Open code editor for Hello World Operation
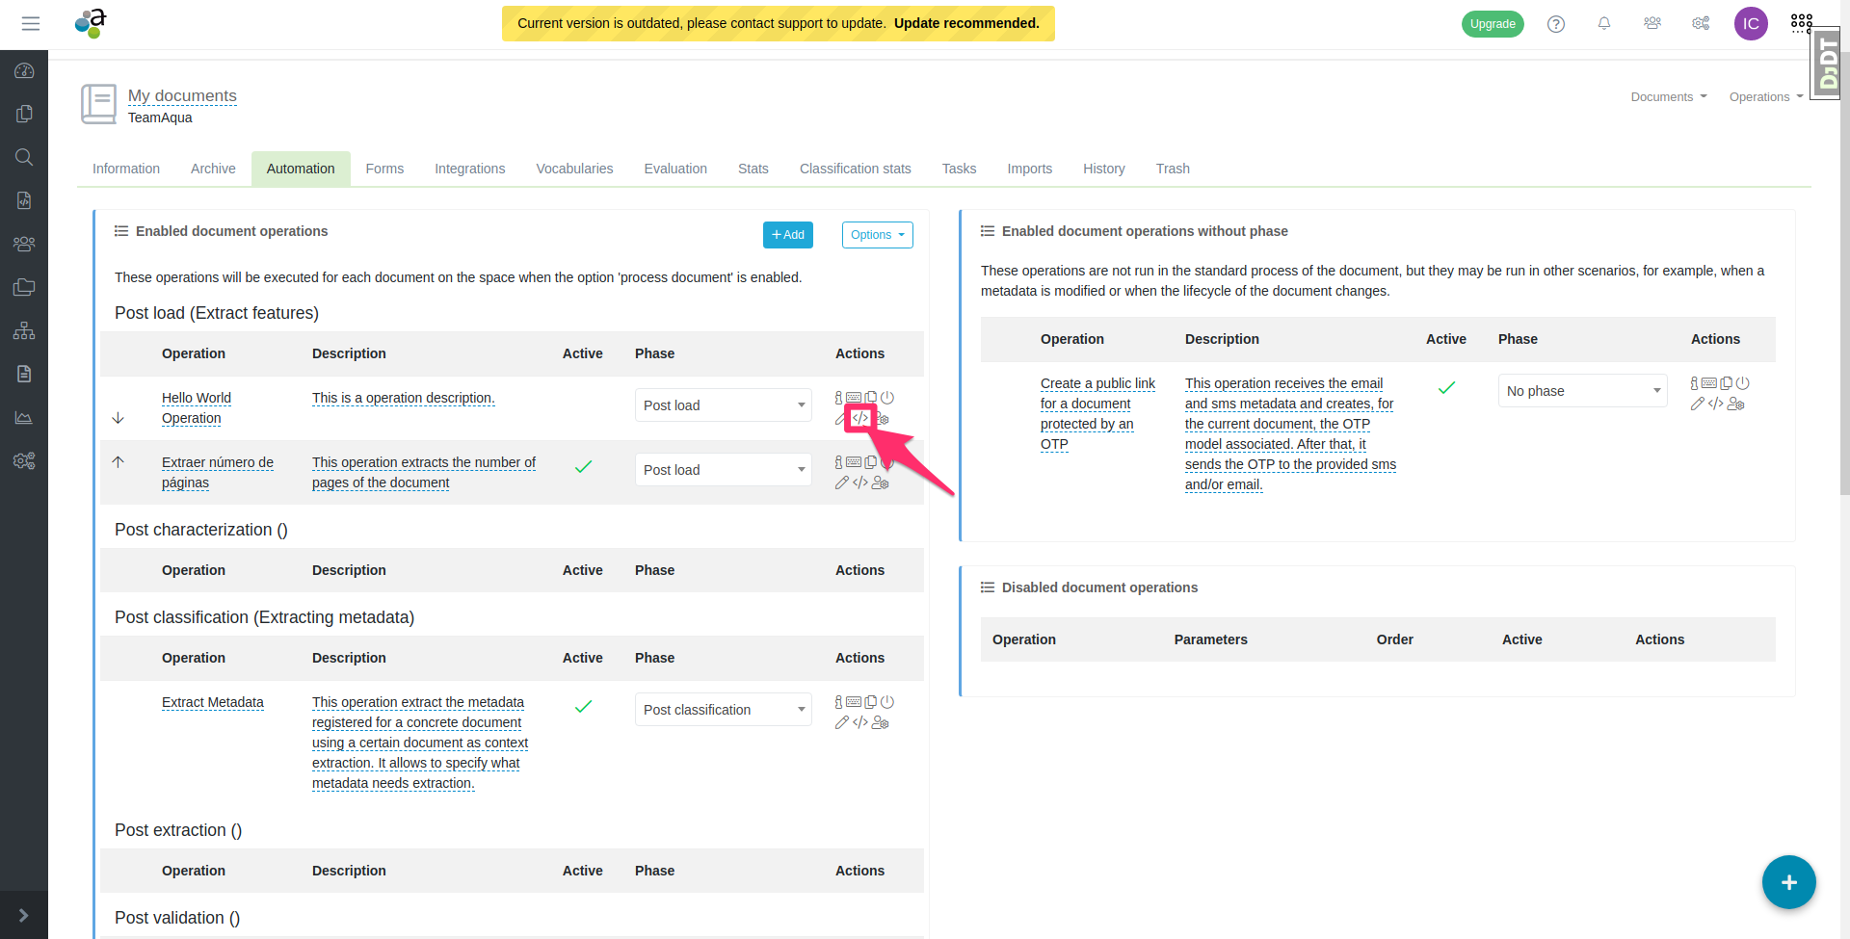The width and height of the screenshot is (1850, 939). point(860,418)
